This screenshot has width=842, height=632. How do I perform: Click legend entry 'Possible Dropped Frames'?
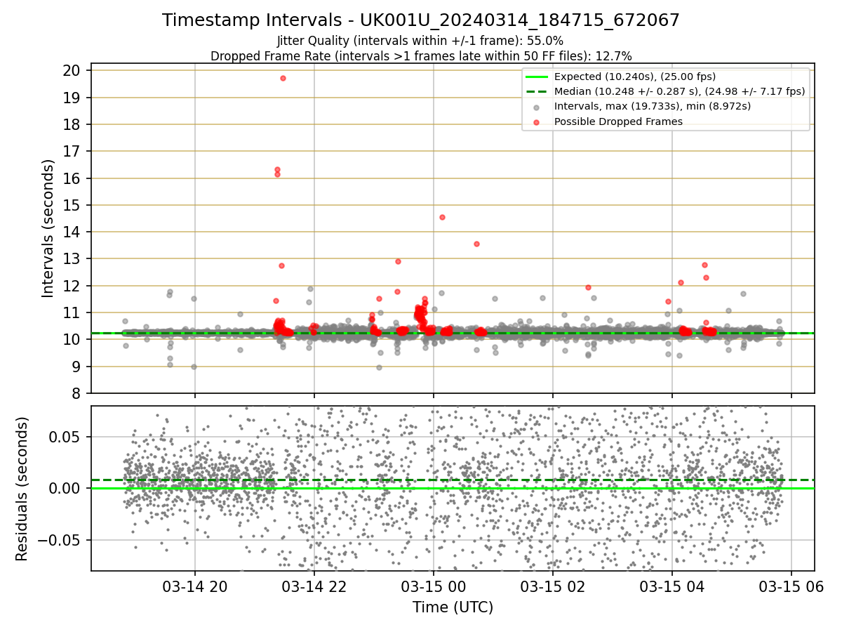pos(618,121)
